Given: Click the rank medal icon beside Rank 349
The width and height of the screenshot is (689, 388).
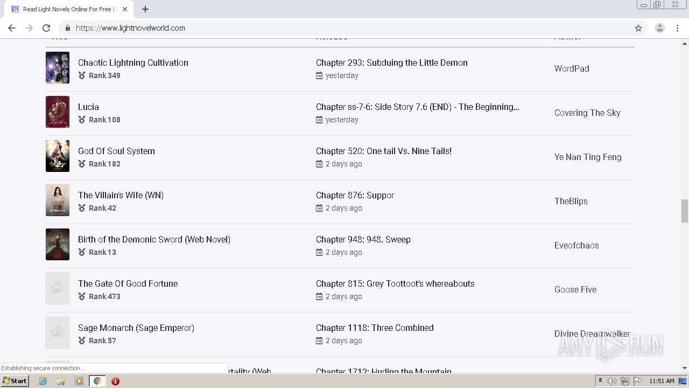Looking at the screenshot, I should pos(82,75).
